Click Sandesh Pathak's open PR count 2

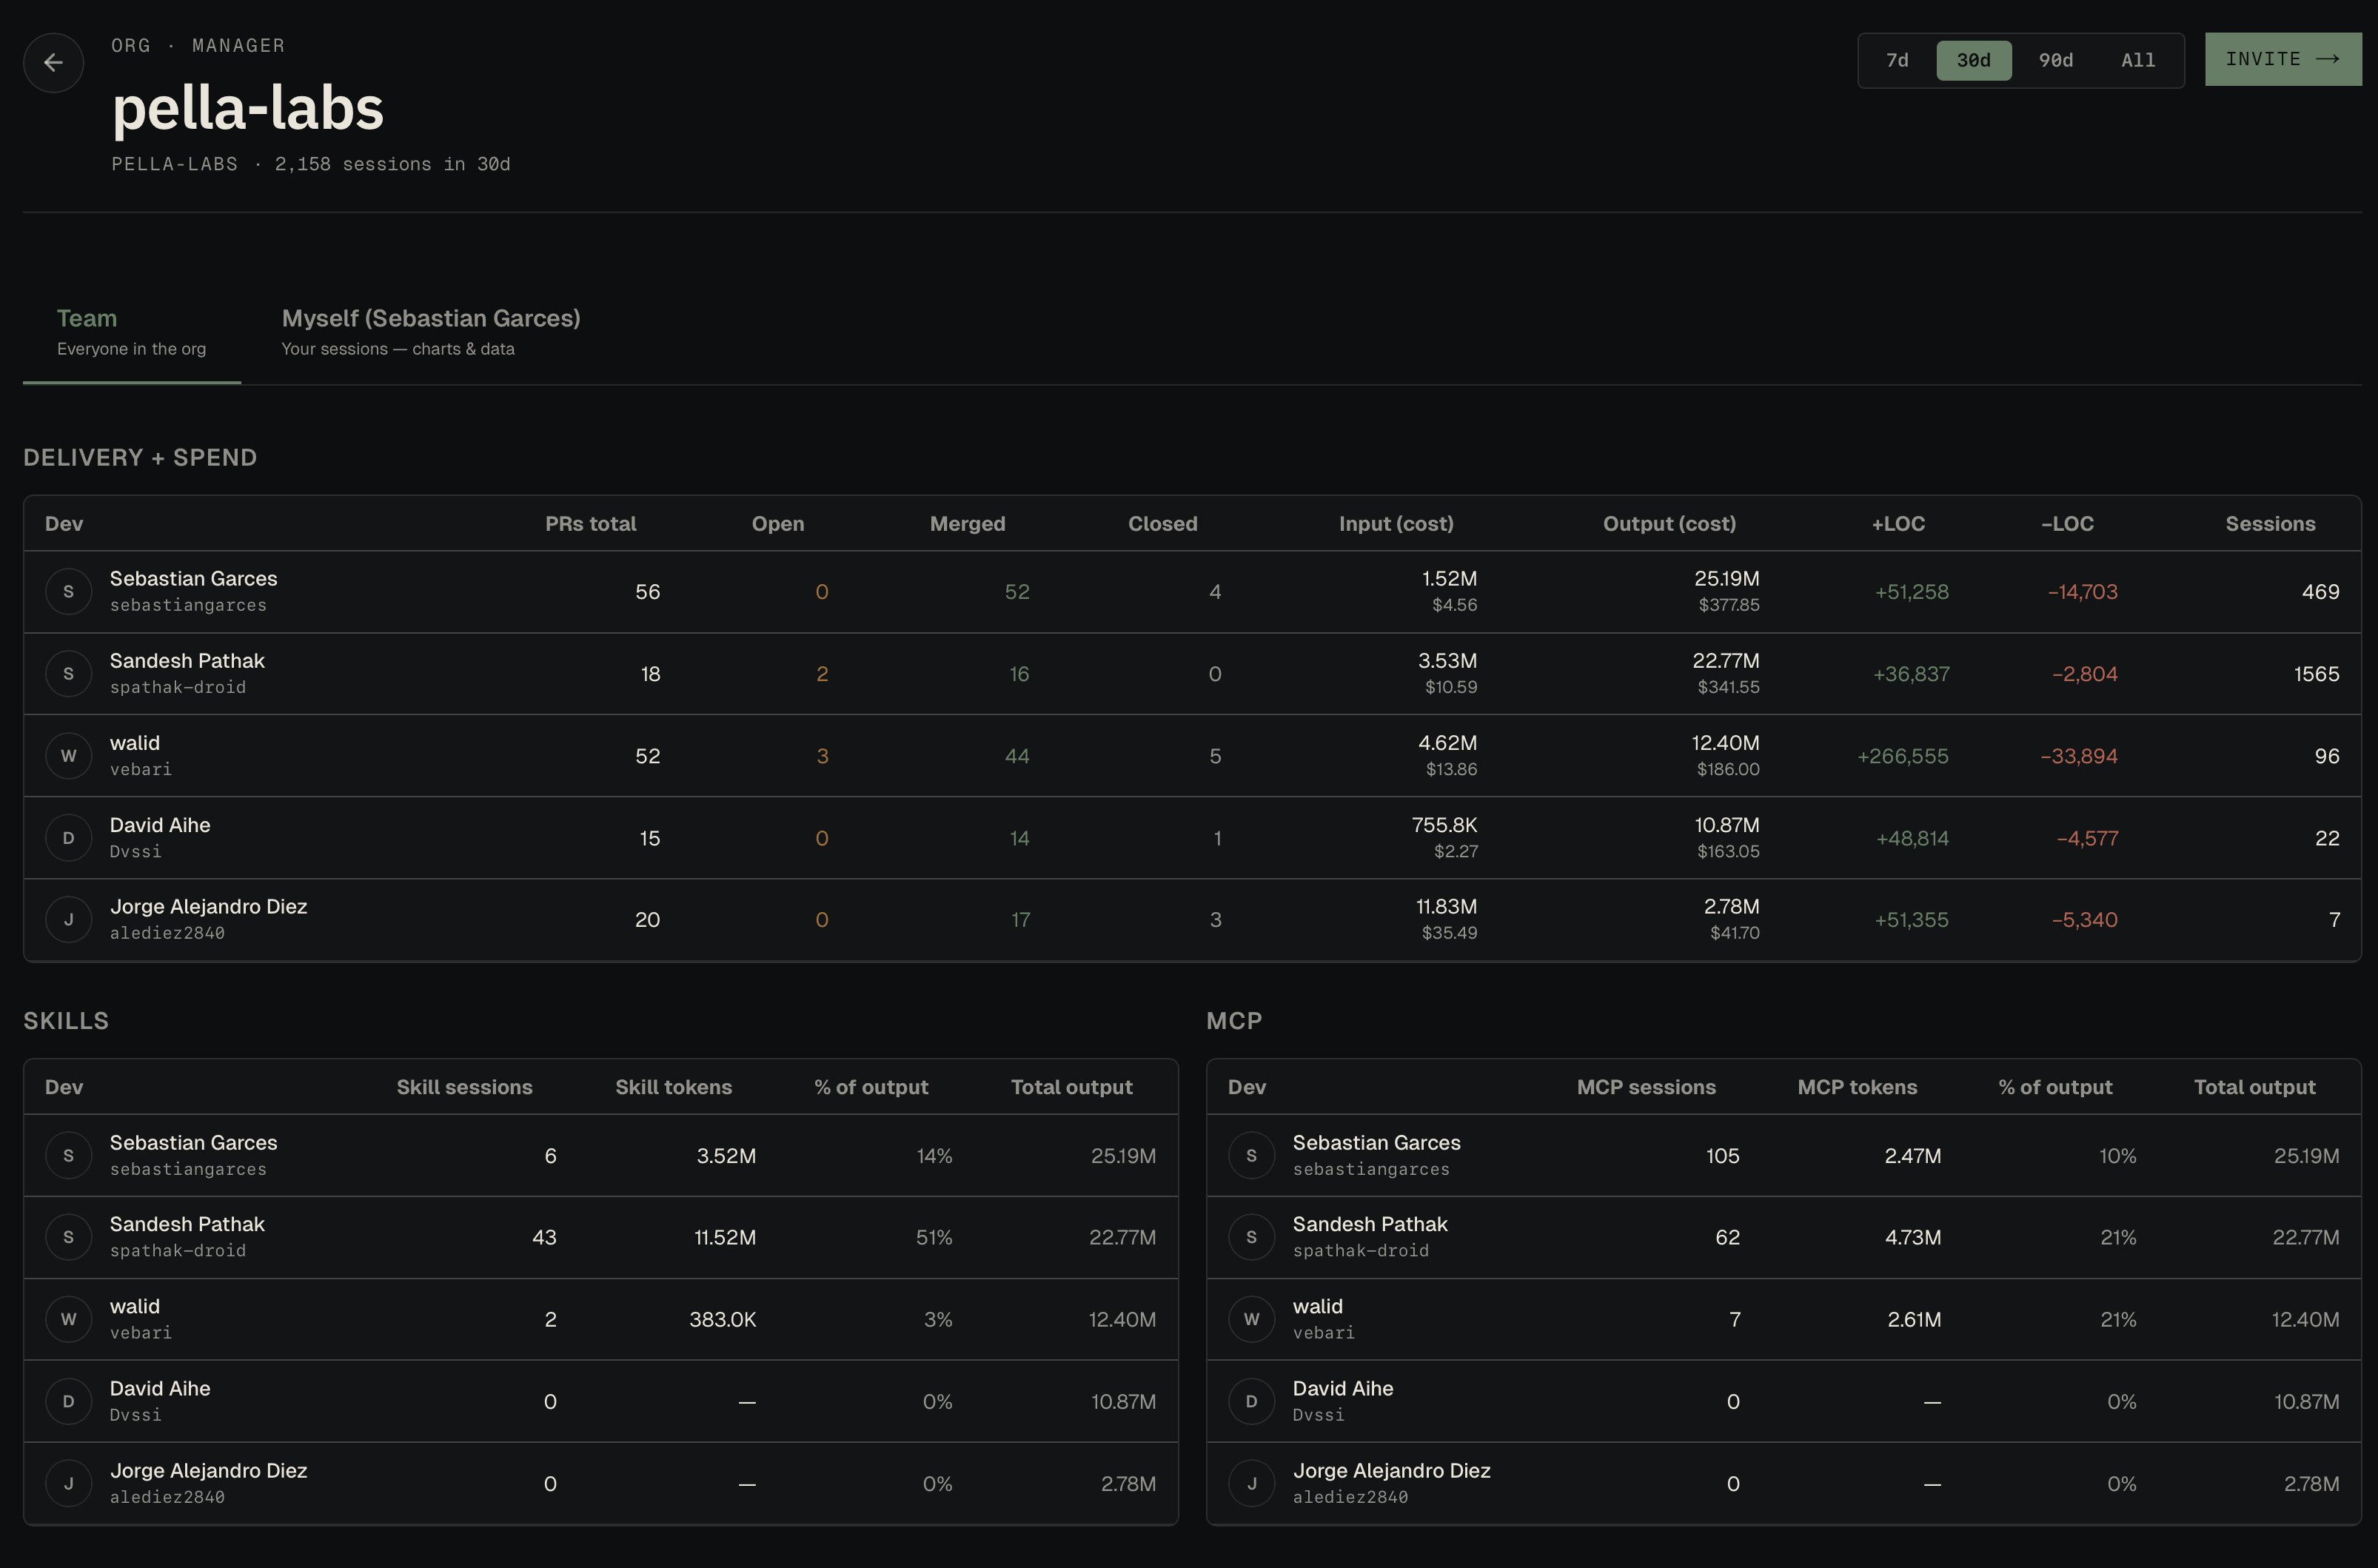pos(822,673)
